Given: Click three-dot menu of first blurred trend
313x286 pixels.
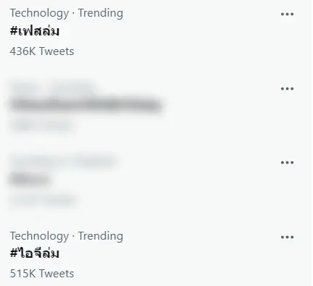Looking at the screenshot, I should pyautogui.click(x=287, y=88).
